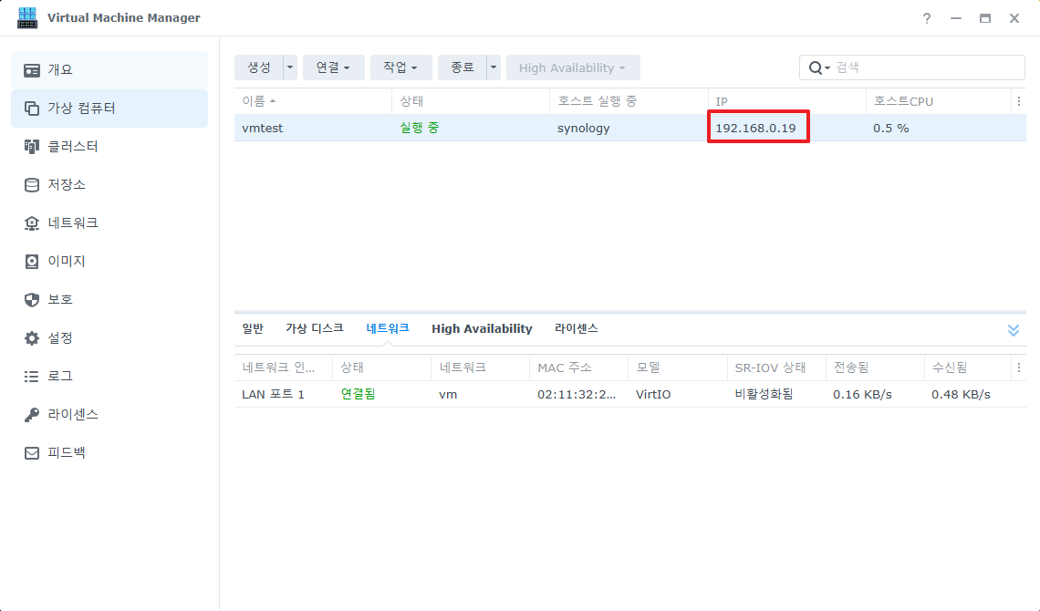The image size is (1040, 611).
Task: Click the 0.5 % host CPU value
Action: [890, 129]
